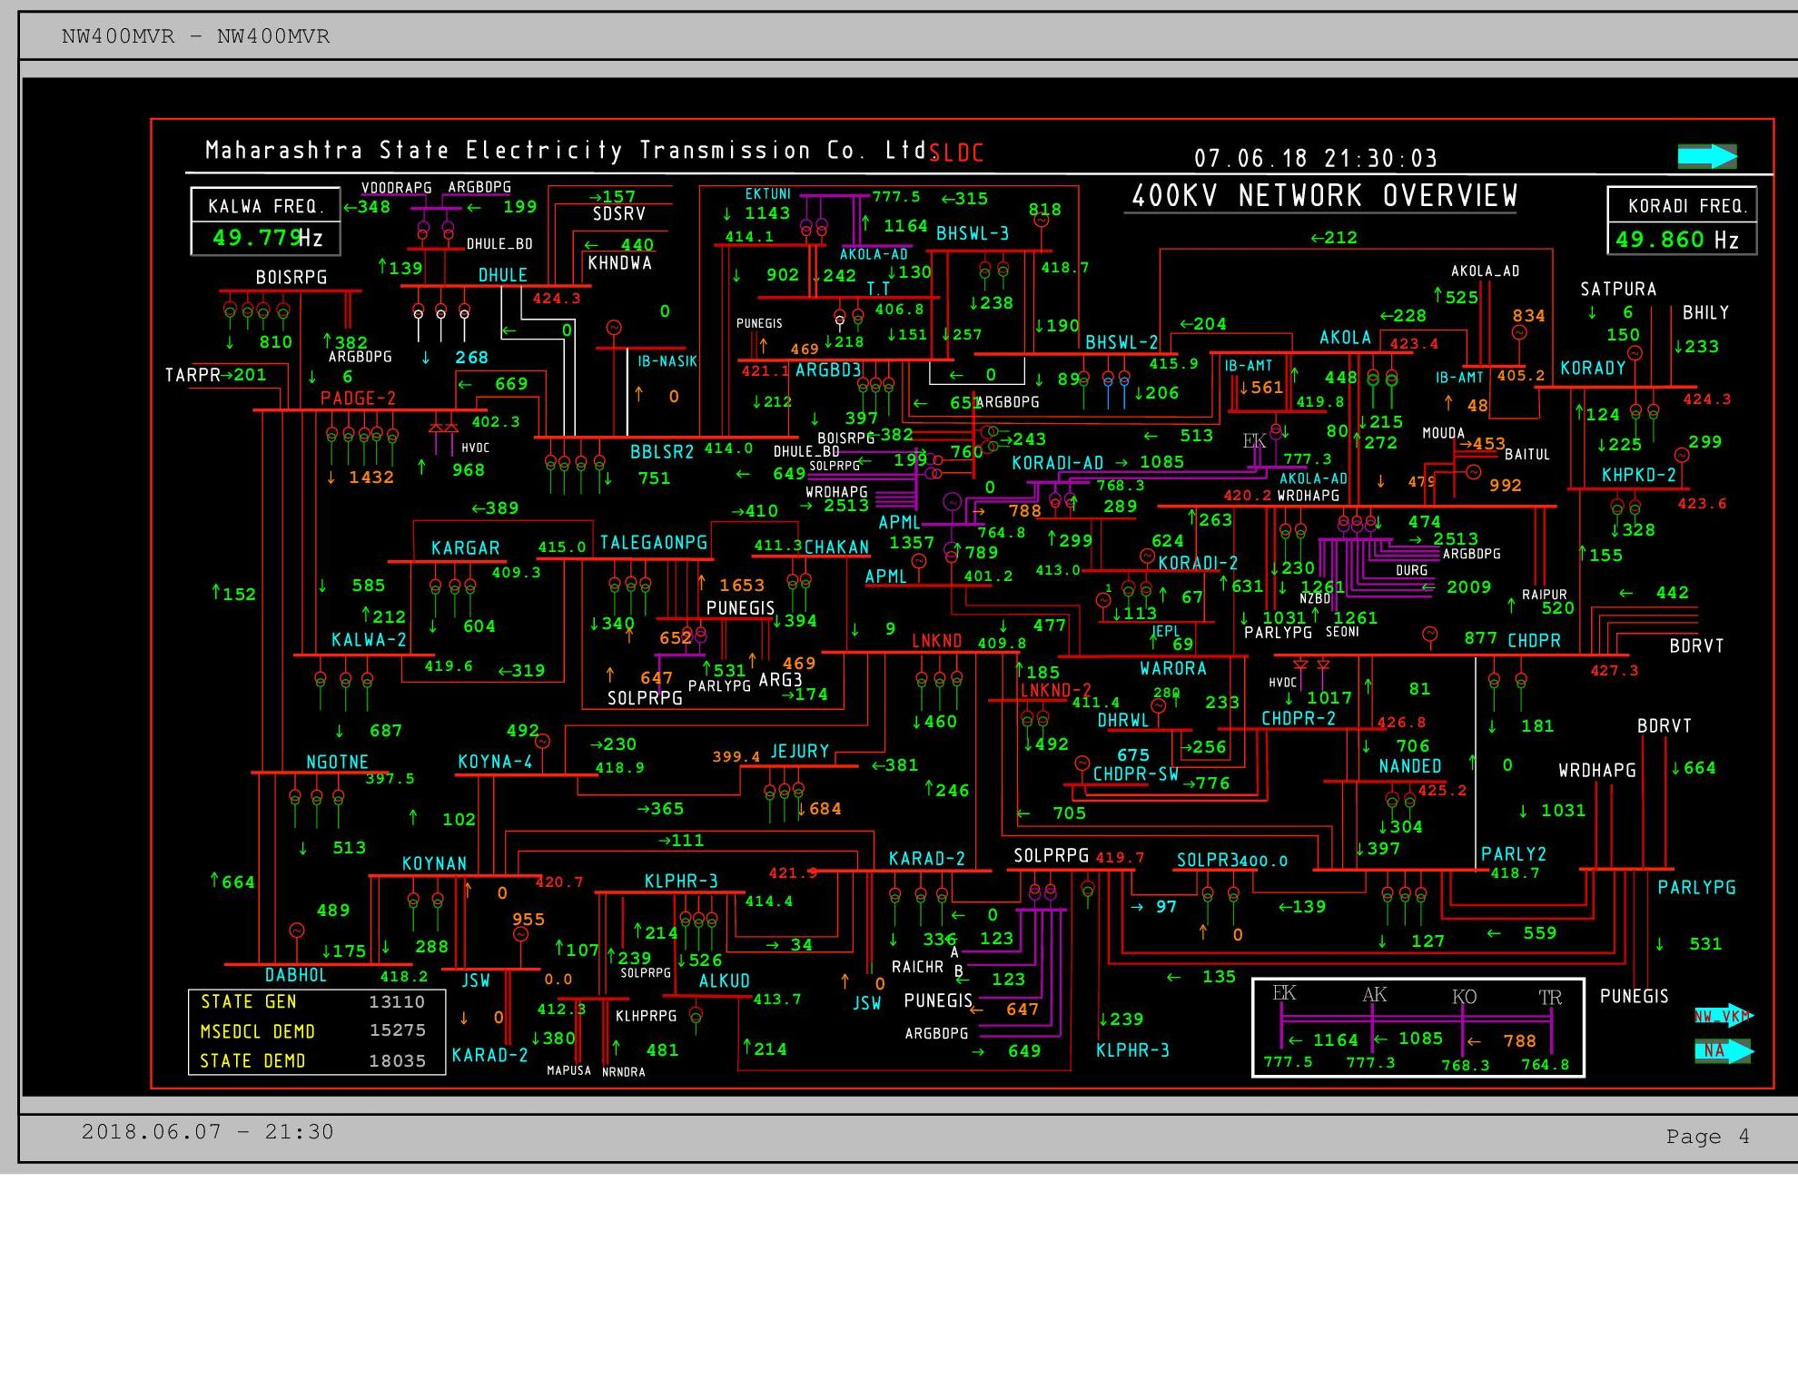Click the JEJURY substation label
The image size is (1798, 1389).
pos(799,752)
